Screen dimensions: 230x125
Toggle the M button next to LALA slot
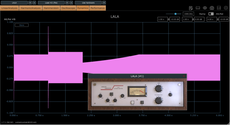[x=30, y=3]
